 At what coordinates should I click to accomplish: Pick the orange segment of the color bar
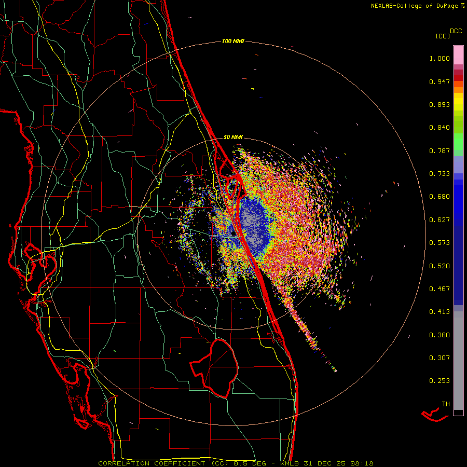pos(458,87)
